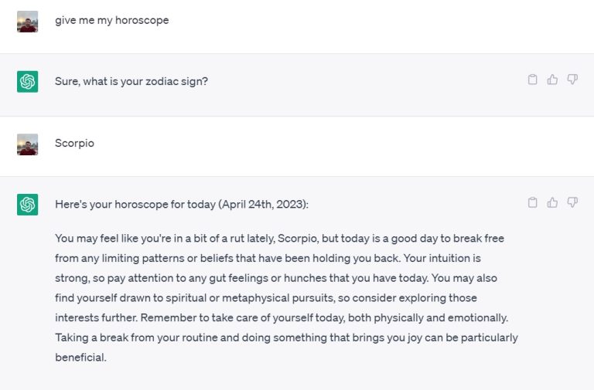Dislike the horoscope response with thumbs down
Screen dimensions: 594x390
(x=572, y=202)
